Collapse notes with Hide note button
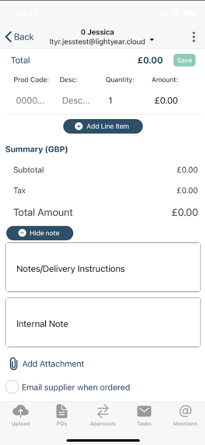This screenshot has width=205, height=445. coord(40,233)
